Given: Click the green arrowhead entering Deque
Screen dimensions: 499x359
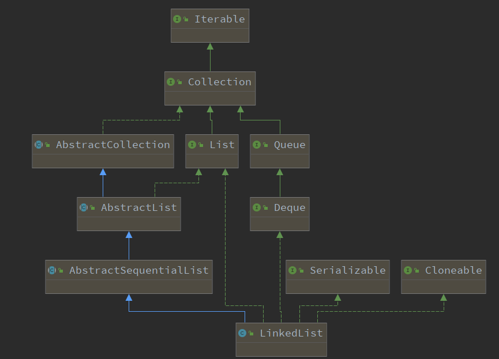Looking at the screenshot, I should click(280, 235).
